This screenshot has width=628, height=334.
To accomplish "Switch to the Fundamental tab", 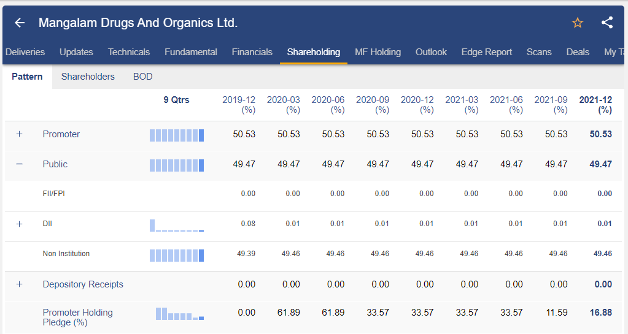I will pyautogui.click(x=191, y=52).
